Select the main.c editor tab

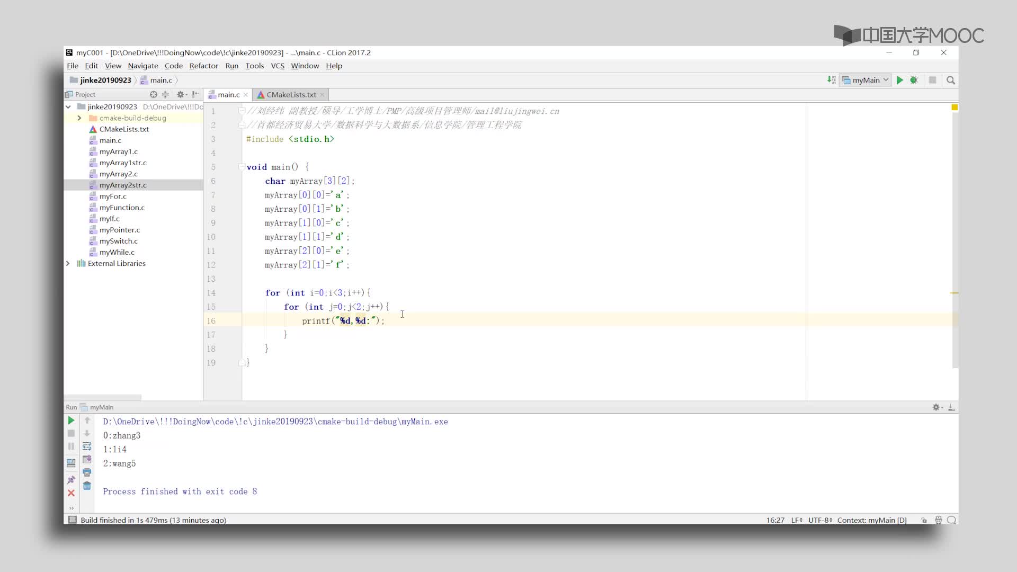228,94
